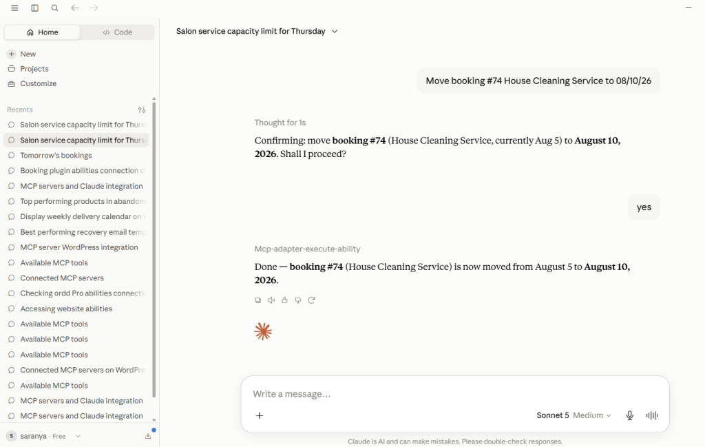Open 'Display weekly delivery calendar' chat
The width and height of the screenshot is (705, 447).
click(76, 216)
